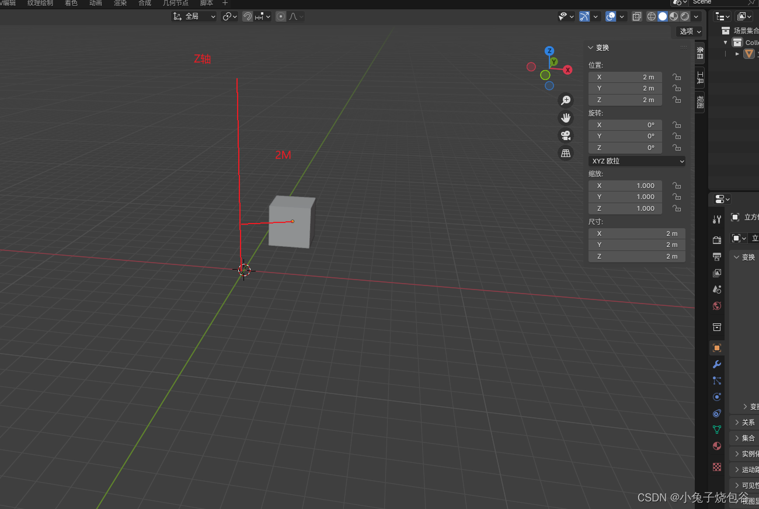Toggle proportional editing in viewport header
Screen dimensions: 759x509
click(x=281, y=16)
